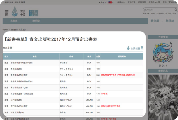
Task: Click the book title 爸爸與父親的家庭食堂(02)
Action: point(22,82)
